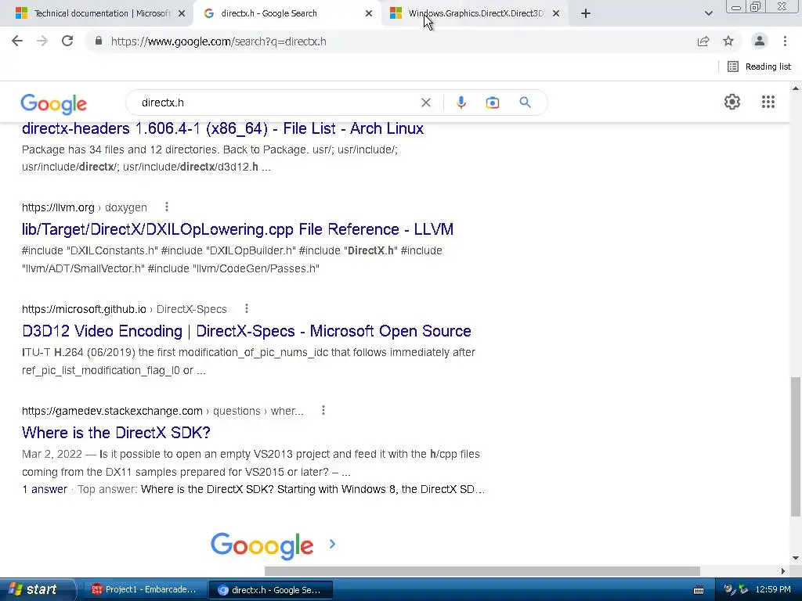802x601 pixels.
Task: Reload the current page
Action: click(67, 41)
